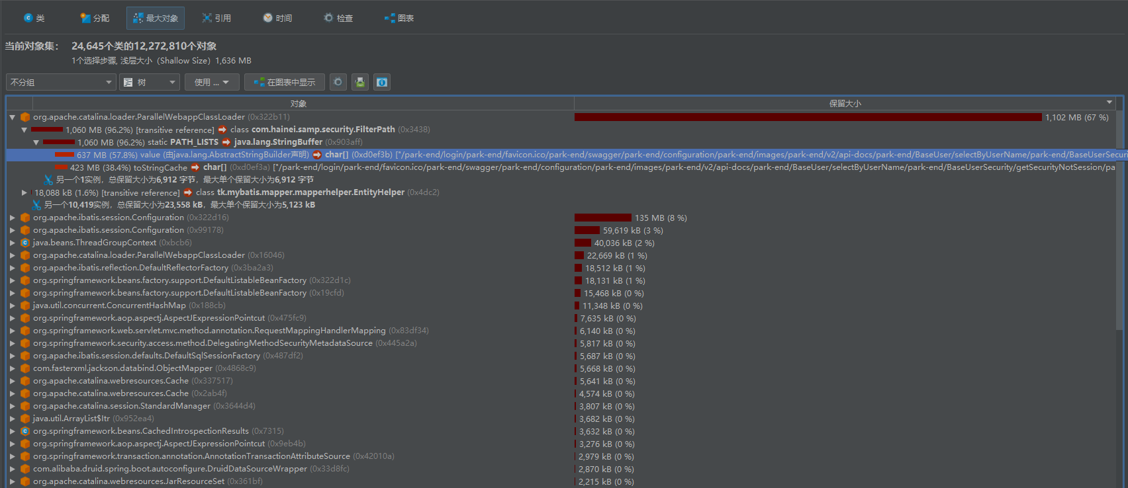This screenshot has width=1128, height=488.
Task: Open the 分配 (Allocations) tab
Action: (x=95, y=18)
